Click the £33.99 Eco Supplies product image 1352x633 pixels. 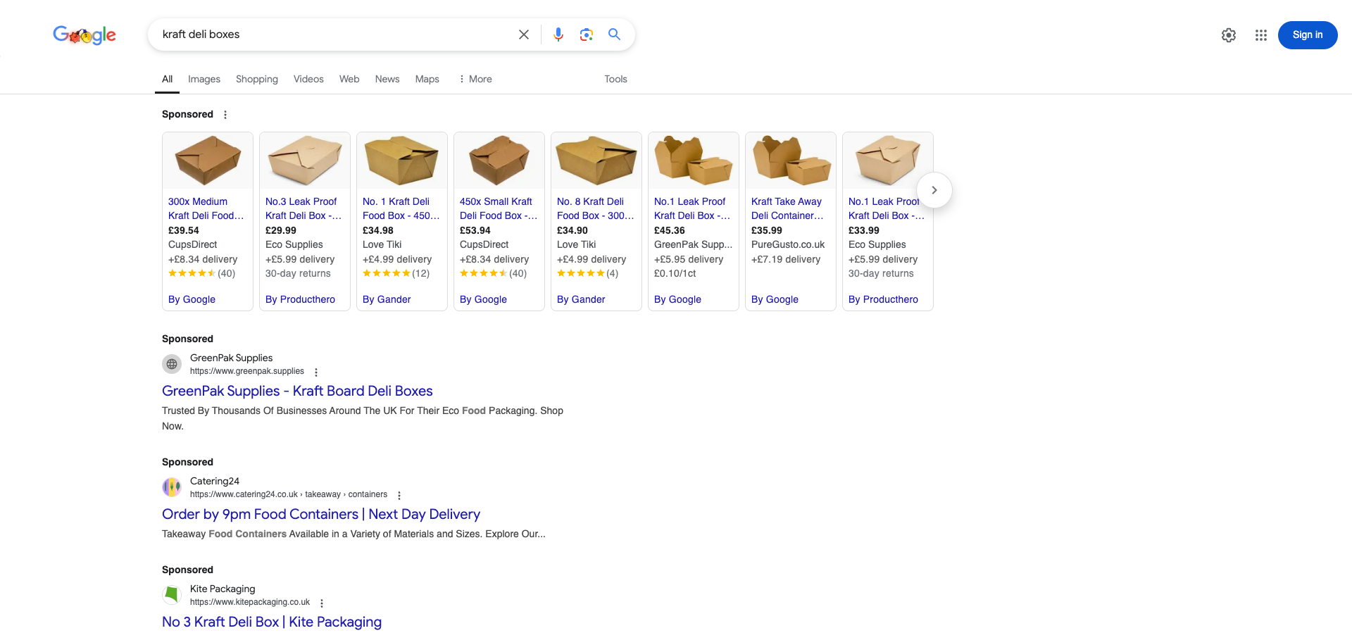tap(888, 161)
